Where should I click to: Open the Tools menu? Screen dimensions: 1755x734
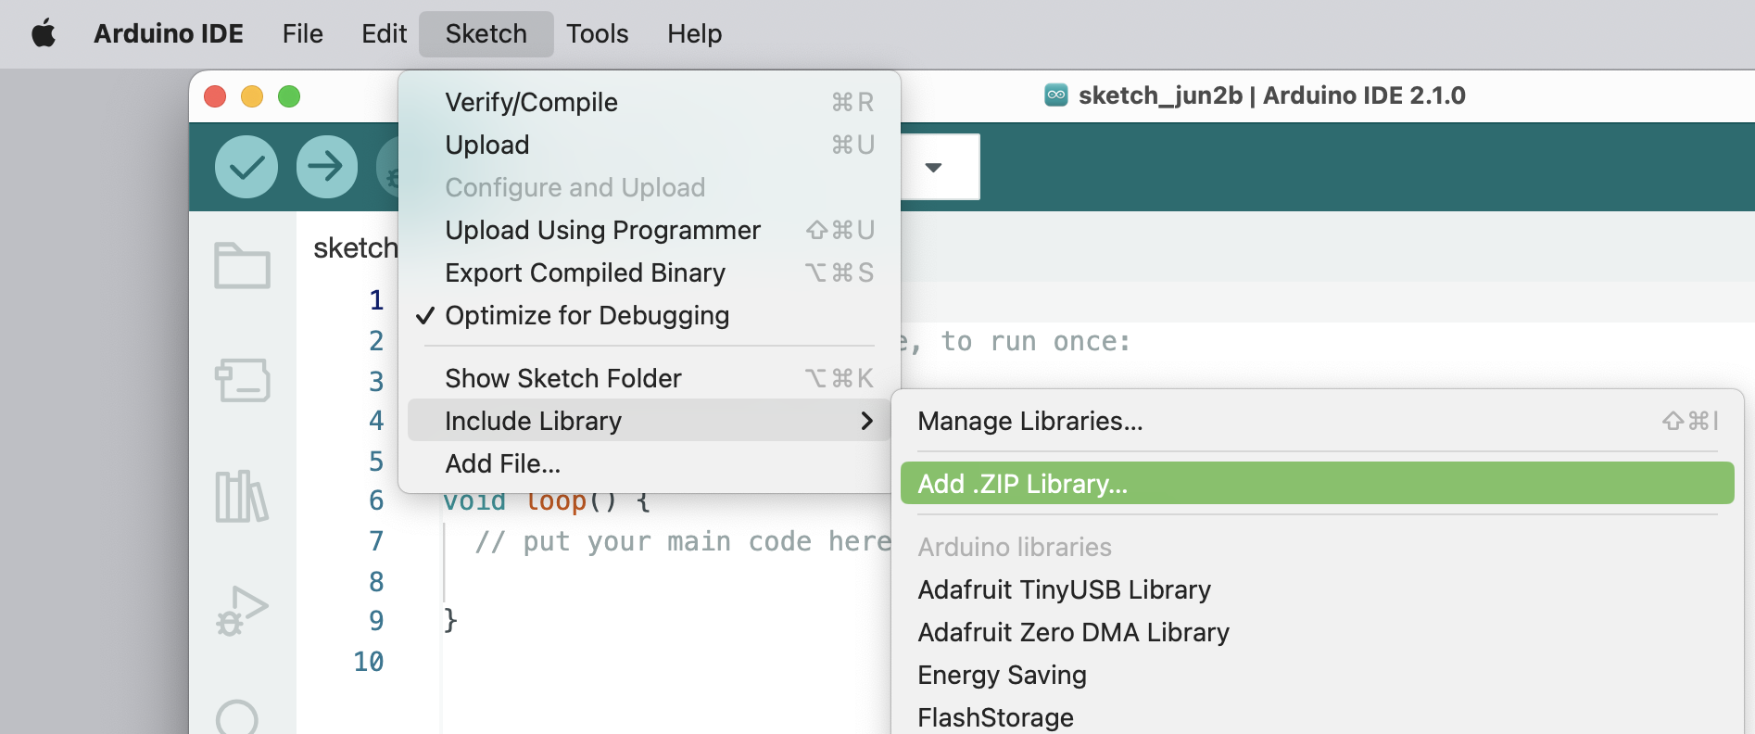pos(598,34)
